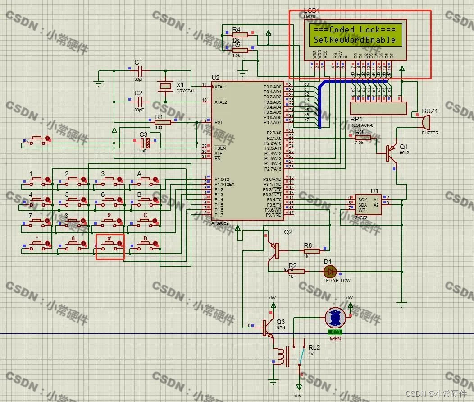This screenshot has height=402, width=474.
Task: Select resistor R4 symbol
Action: (x=240, y=35)
